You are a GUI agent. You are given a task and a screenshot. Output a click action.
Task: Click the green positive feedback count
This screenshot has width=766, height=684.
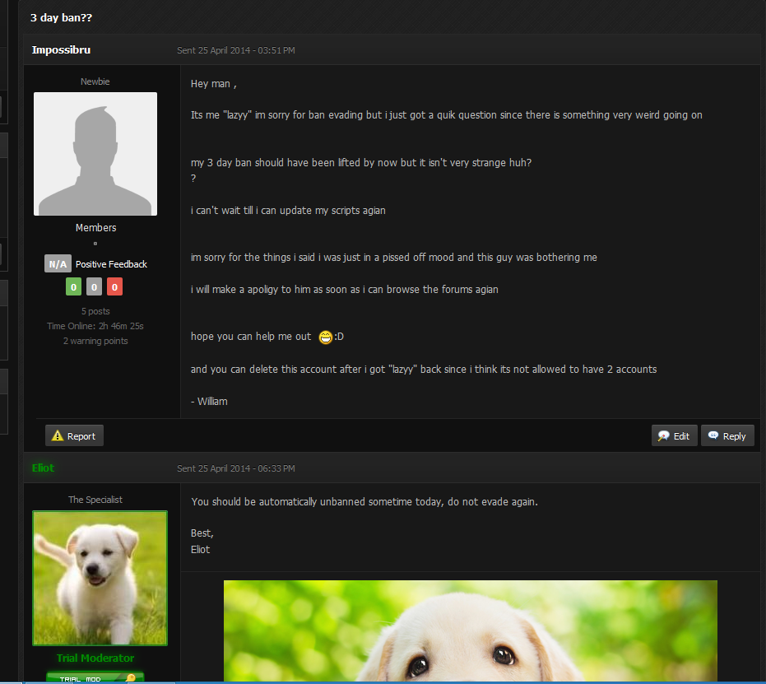(74, 286)
